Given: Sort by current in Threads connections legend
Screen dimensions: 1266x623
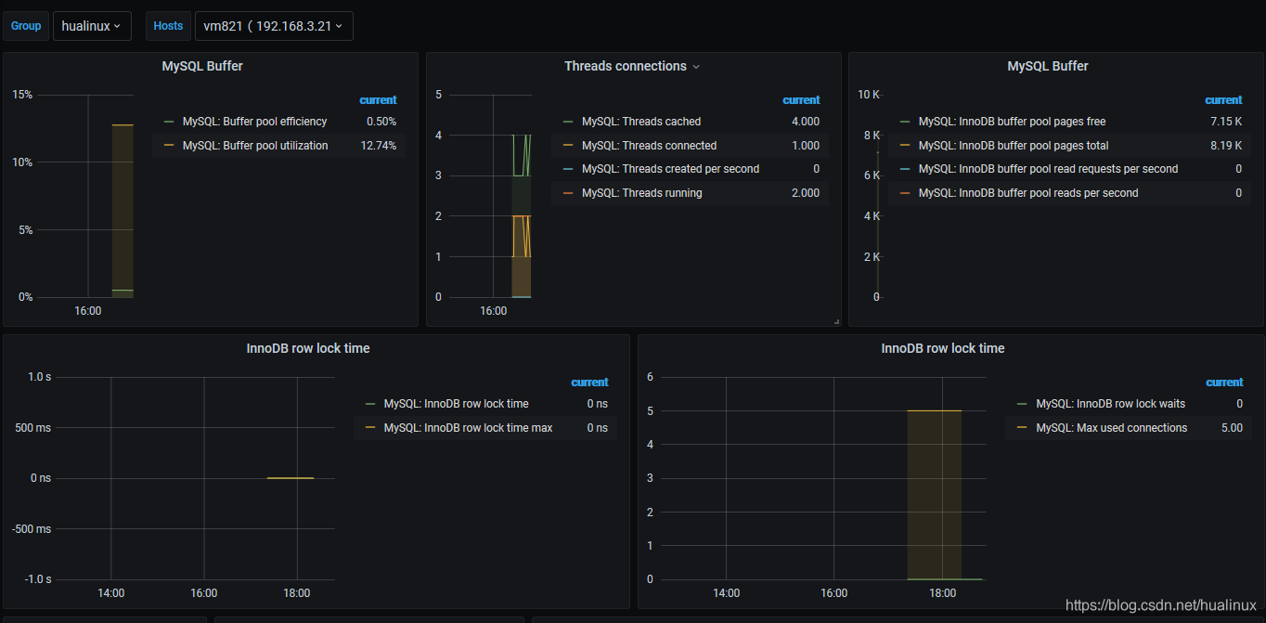Looking at the screenshot, I should point(801,100).
